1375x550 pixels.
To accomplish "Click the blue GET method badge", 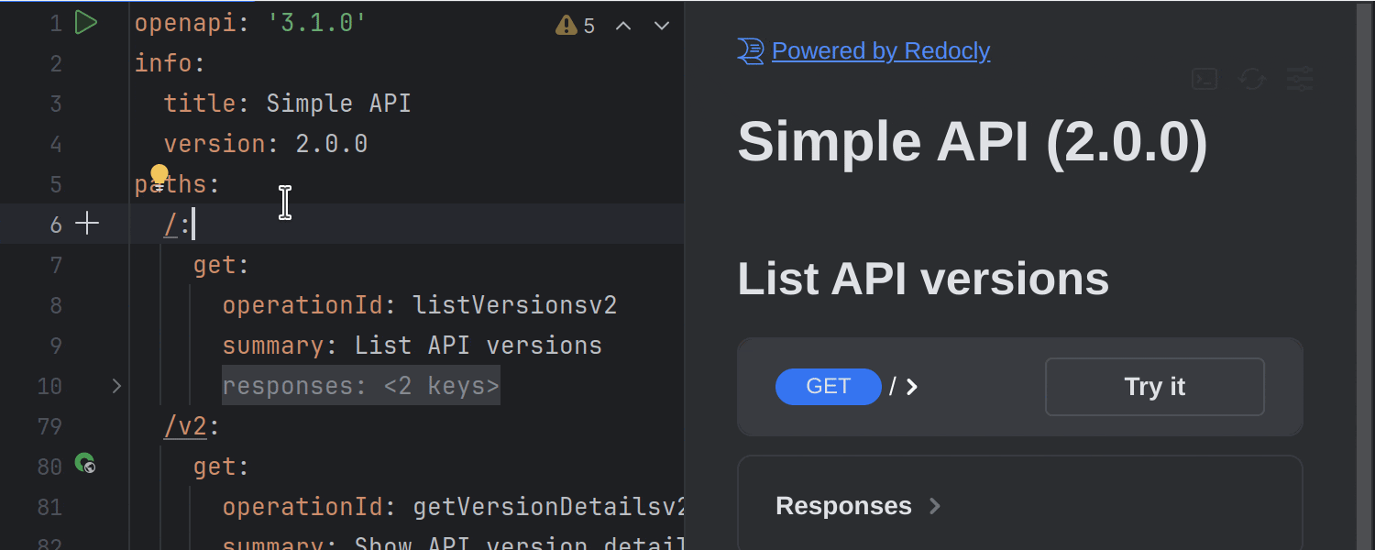I will click(828, 386).
